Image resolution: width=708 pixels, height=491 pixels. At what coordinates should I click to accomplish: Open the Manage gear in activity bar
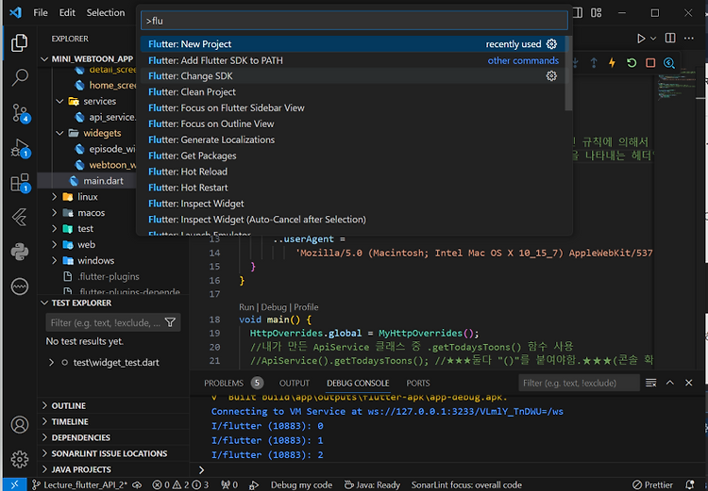pos(20,459)
